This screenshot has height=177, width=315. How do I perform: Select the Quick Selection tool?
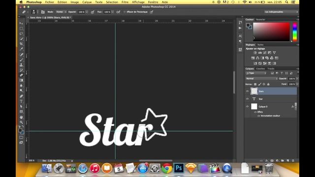(x=21, y=39)
